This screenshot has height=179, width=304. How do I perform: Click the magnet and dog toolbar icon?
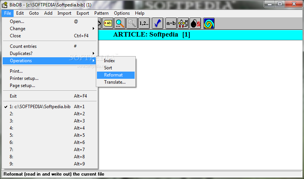183,23
